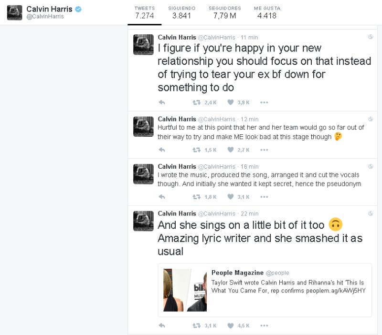Retweet the 'I wrote the music' tweet
This screenshot has height=335, width=382.
[x=196, y=196]
